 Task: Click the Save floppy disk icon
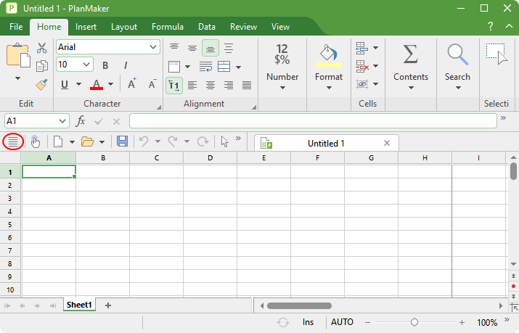pyautogui.click(x=122, y=141)
